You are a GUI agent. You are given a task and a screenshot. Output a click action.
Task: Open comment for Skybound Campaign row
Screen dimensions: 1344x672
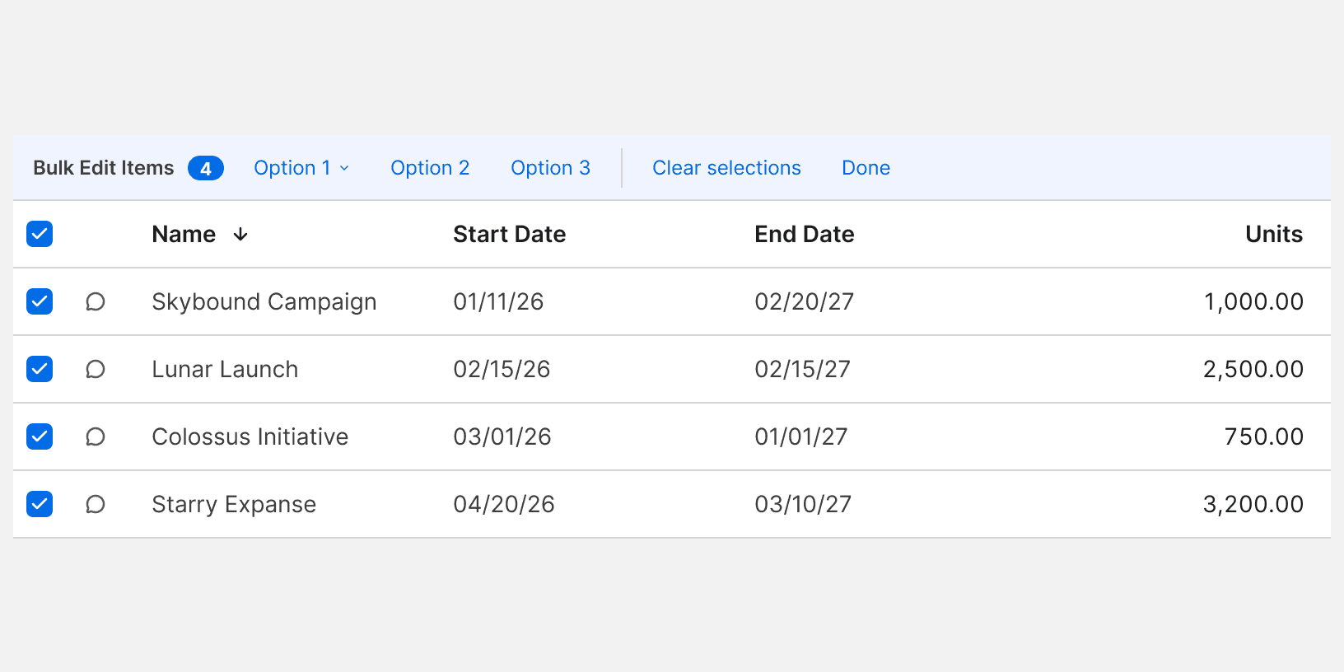[96, 301]
